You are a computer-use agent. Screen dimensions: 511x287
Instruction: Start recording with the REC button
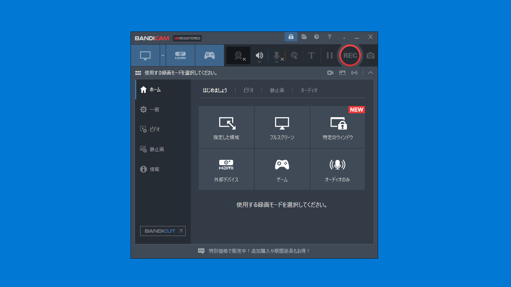[350, 55]
